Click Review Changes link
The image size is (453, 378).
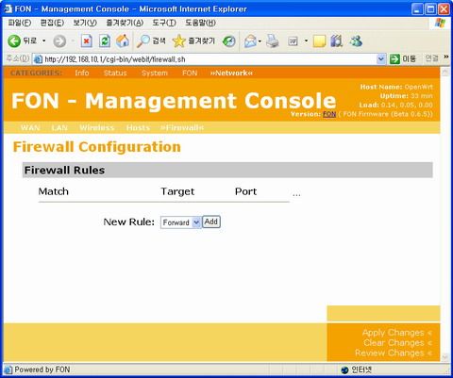click(x=394, y=353)
